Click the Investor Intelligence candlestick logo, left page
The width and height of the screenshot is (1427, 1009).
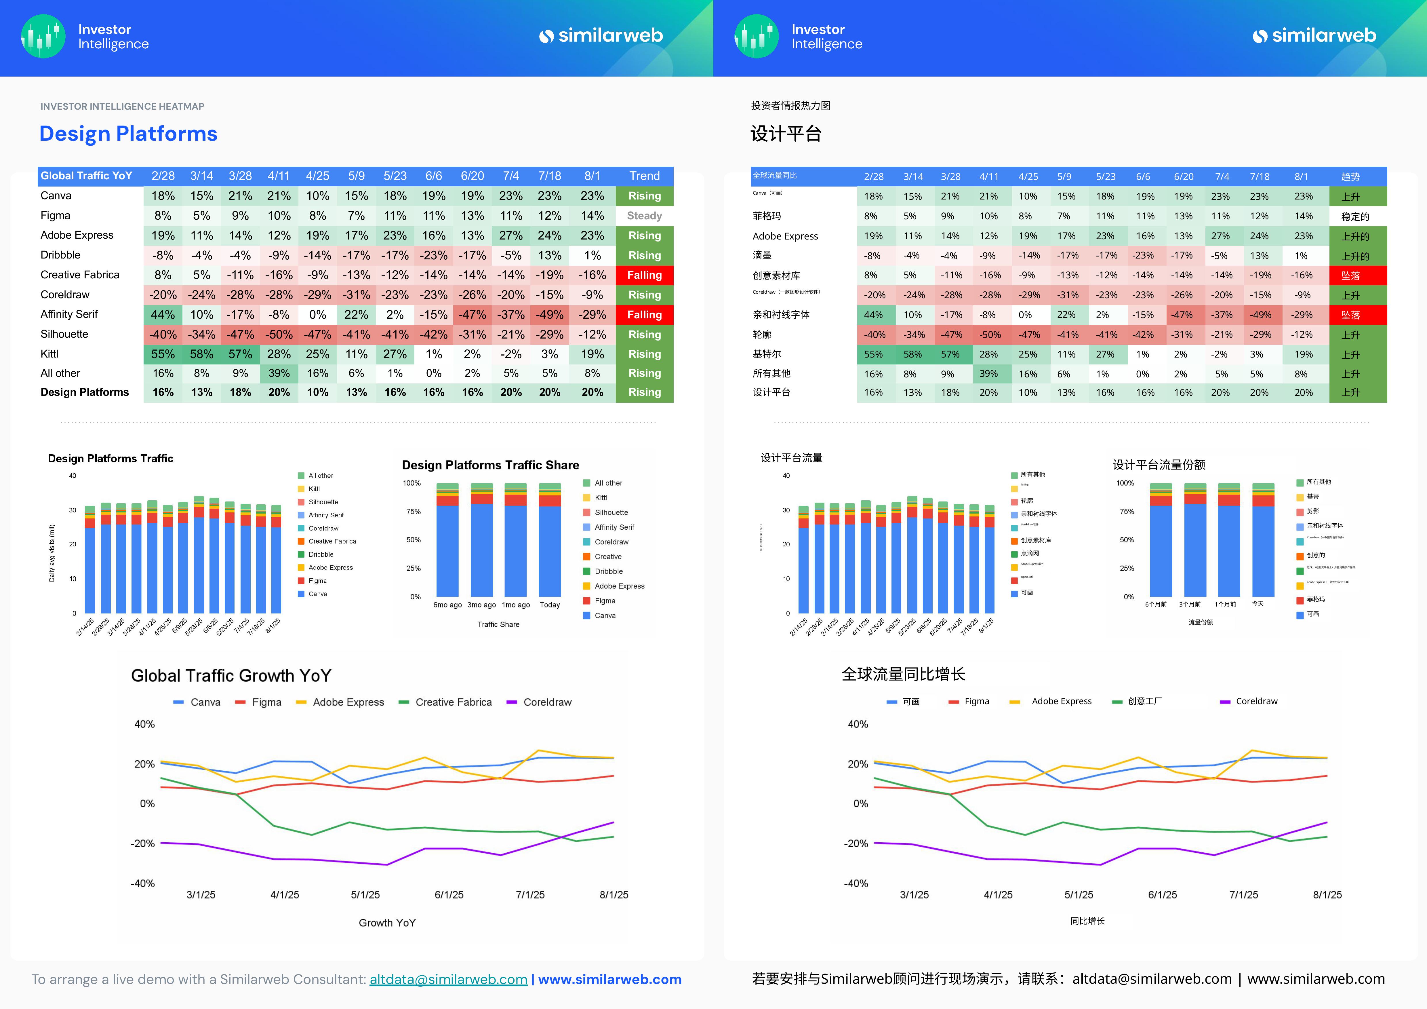click(43, 36)
